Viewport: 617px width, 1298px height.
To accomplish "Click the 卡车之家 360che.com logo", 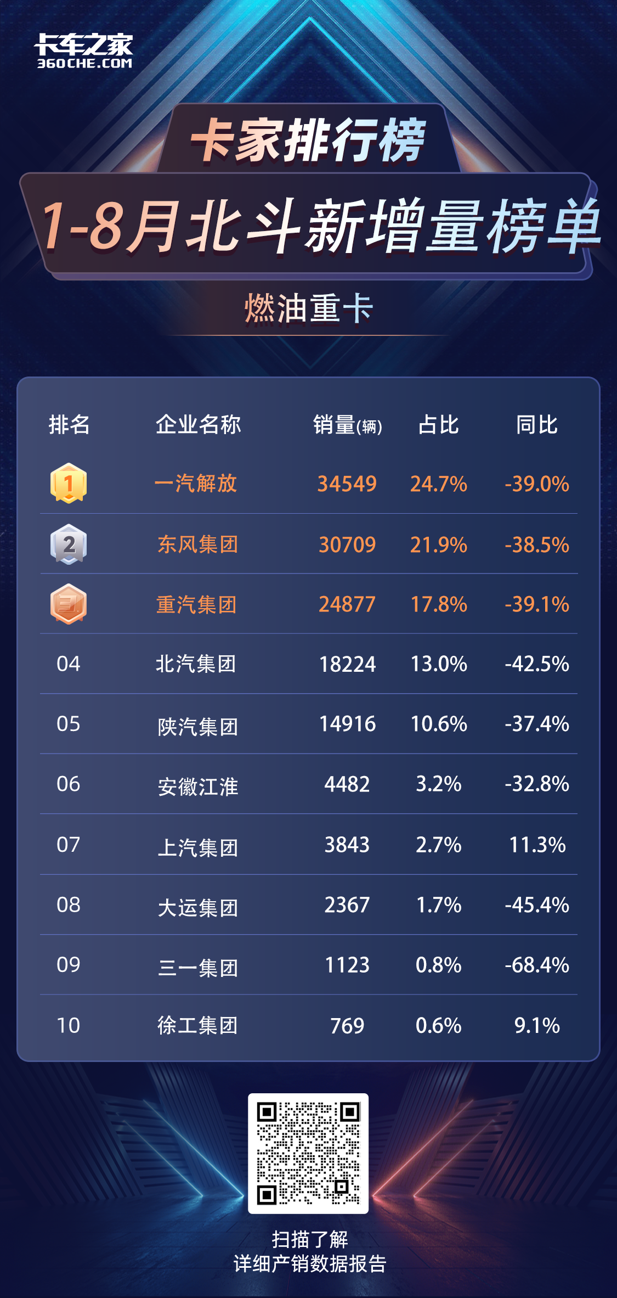I will [84, 52].
